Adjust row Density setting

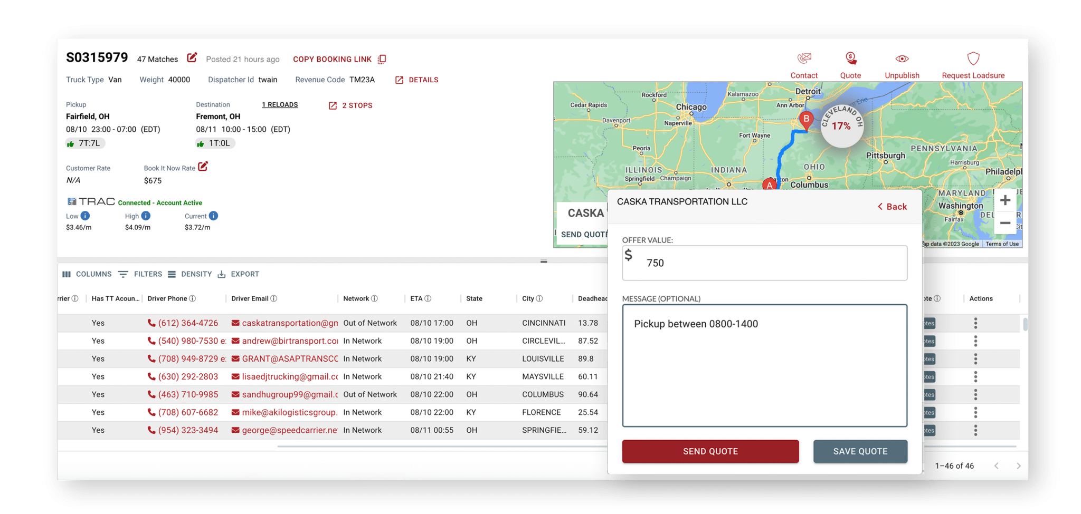[x=191, y=274]
